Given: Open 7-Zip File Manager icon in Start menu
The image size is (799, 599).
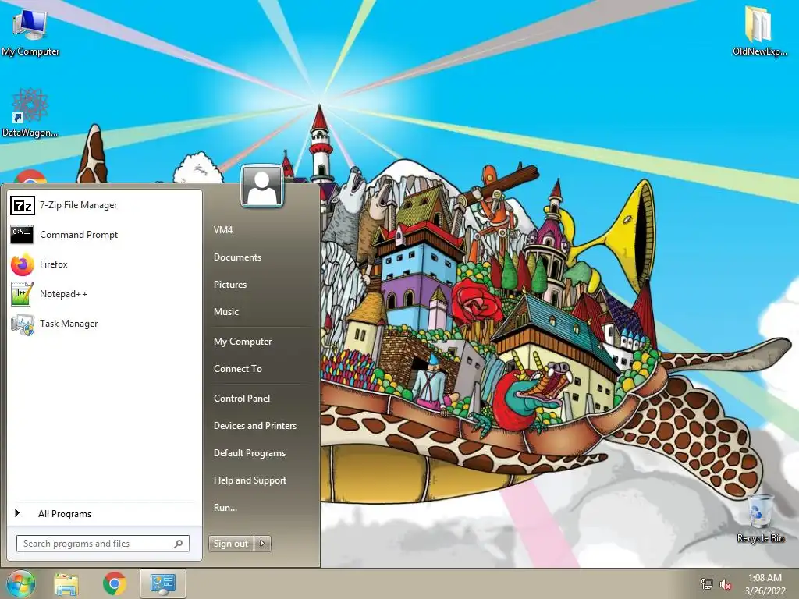Looking at the screenshot, I should (23, 205).
